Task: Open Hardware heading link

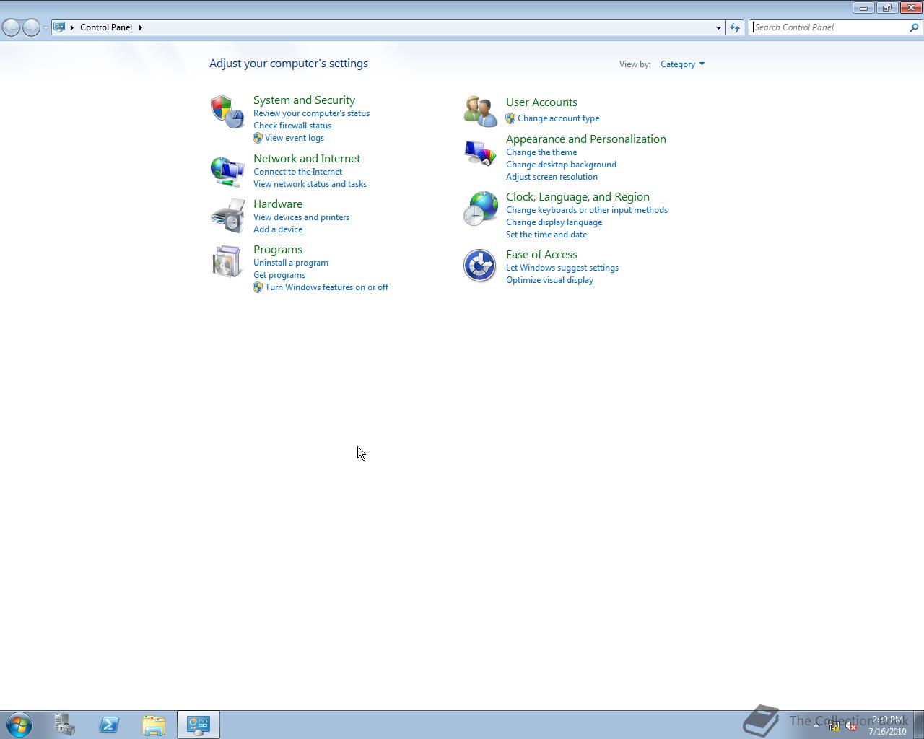Action: (x=278, y=204)
